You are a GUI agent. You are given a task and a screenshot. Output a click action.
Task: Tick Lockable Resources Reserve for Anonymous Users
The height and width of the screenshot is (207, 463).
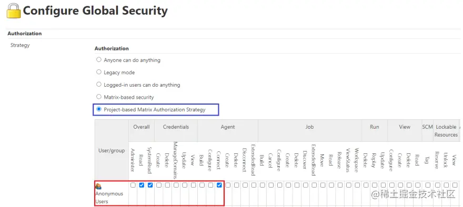(438, 185)
